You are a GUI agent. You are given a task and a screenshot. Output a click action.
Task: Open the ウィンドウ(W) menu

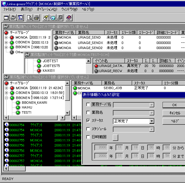[69, 9]
